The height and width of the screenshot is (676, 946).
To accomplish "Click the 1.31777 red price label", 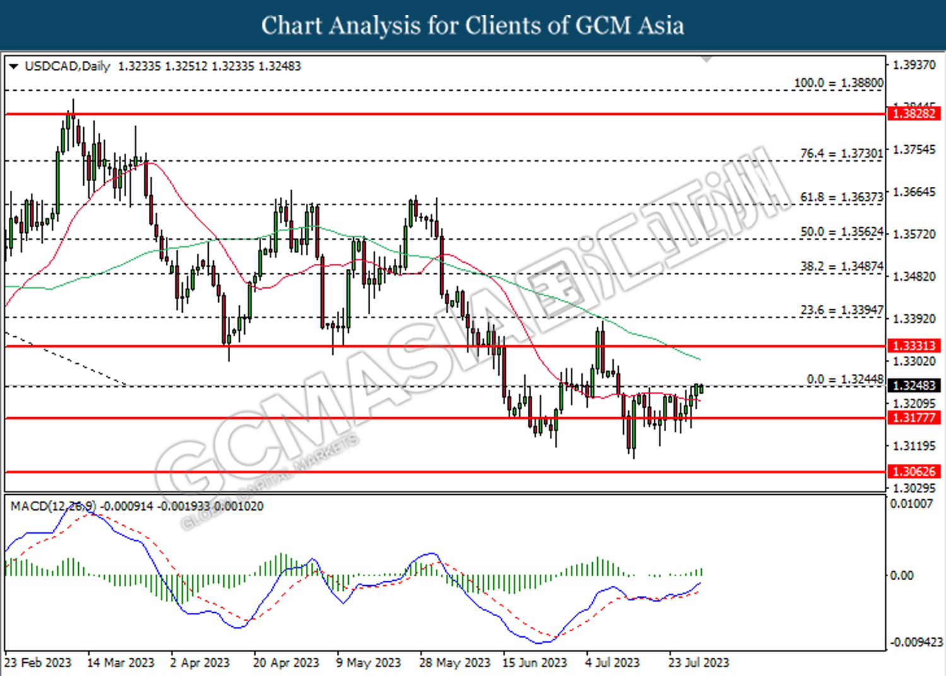I will click(914, 418).
